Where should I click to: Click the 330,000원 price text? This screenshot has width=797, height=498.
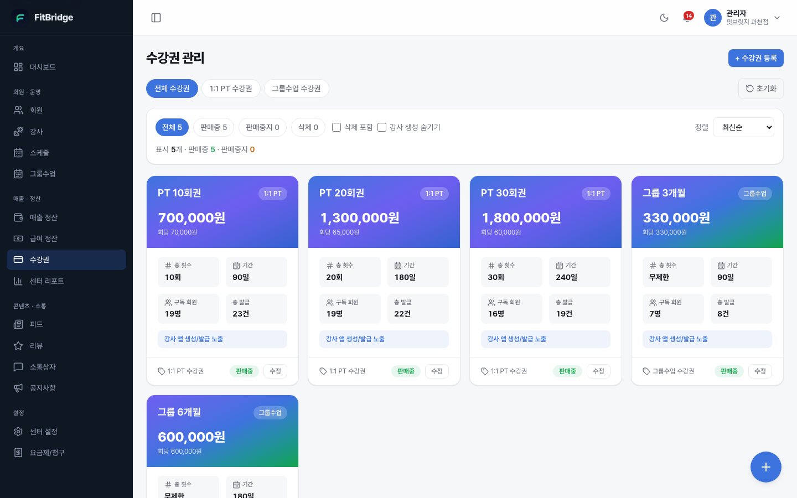[676, 218]
